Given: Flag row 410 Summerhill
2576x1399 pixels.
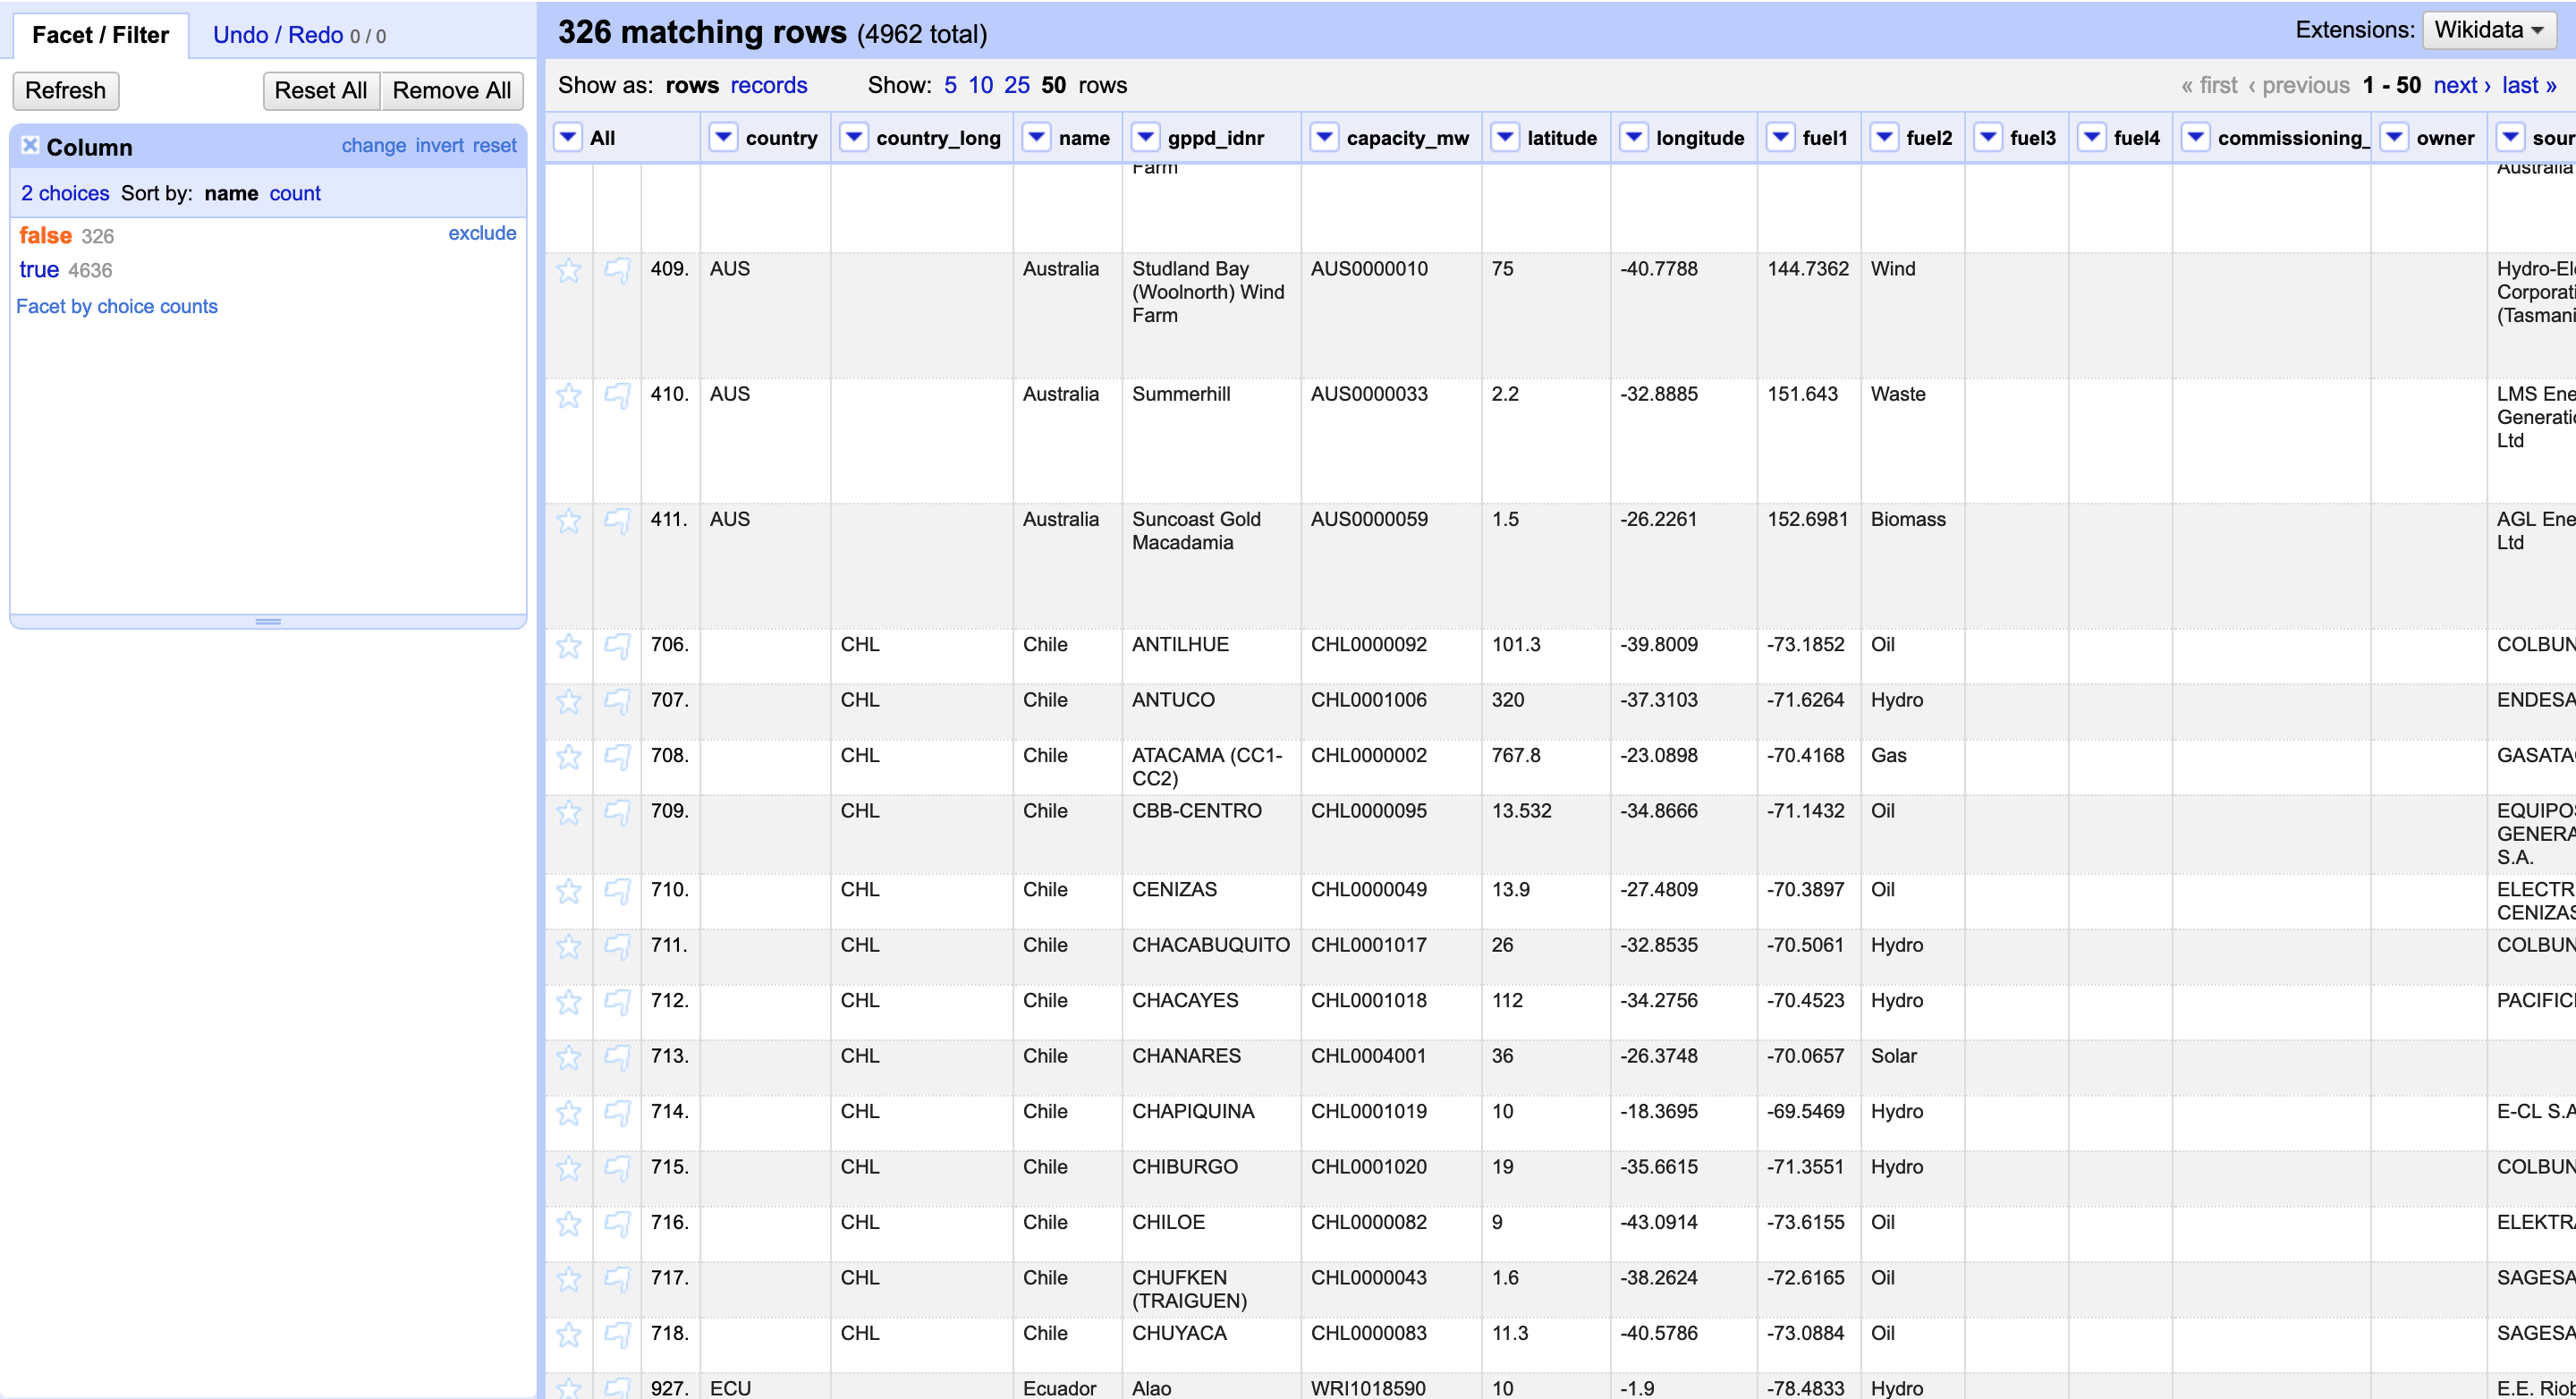Looking at the screenshot, I should [617, 396].
